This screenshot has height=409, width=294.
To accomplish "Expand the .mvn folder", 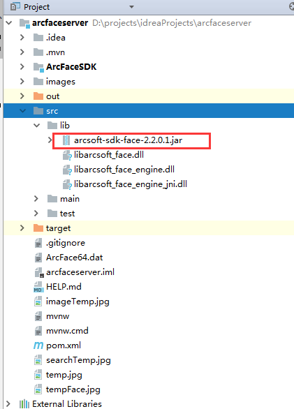I will pos(22,52).
